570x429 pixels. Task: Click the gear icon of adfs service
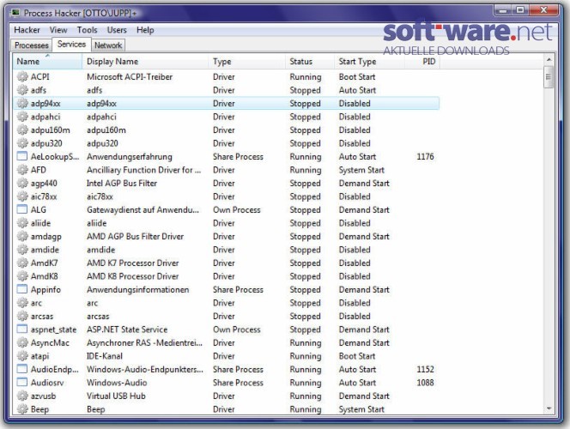click(x=22, y=90)
